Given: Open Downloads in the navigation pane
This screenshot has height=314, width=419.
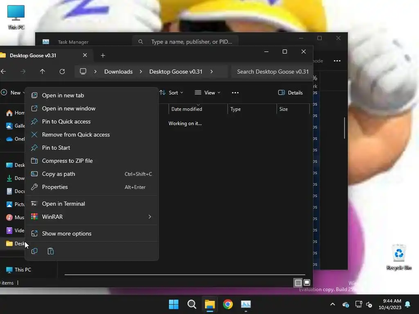Looking at the screenshot, I should (15, 178).
